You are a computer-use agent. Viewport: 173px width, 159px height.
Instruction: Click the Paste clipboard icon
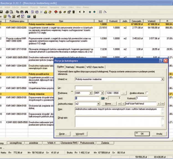click(22, 12)
